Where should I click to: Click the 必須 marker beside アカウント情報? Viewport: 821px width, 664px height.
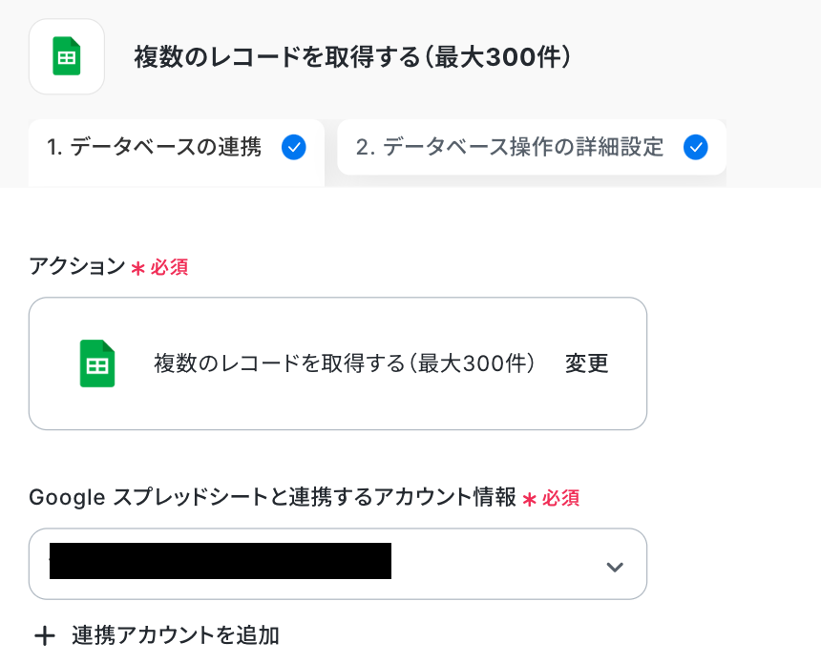561,498
